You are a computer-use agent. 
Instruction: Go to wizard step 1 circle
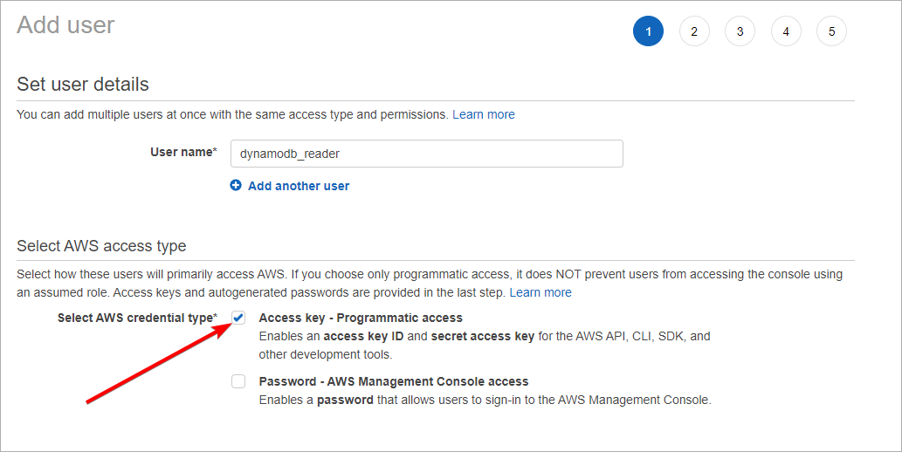click(648, 31)
